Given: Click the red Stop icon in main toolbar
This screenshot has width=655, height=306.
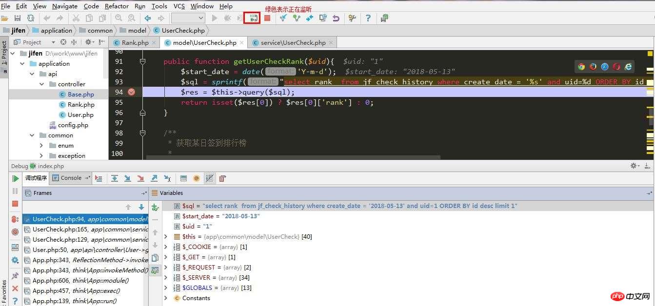Looking at the screenshot, I should coord(267,18).
